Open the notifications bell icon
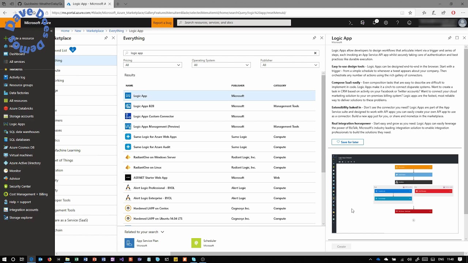 tap(374, 23)
